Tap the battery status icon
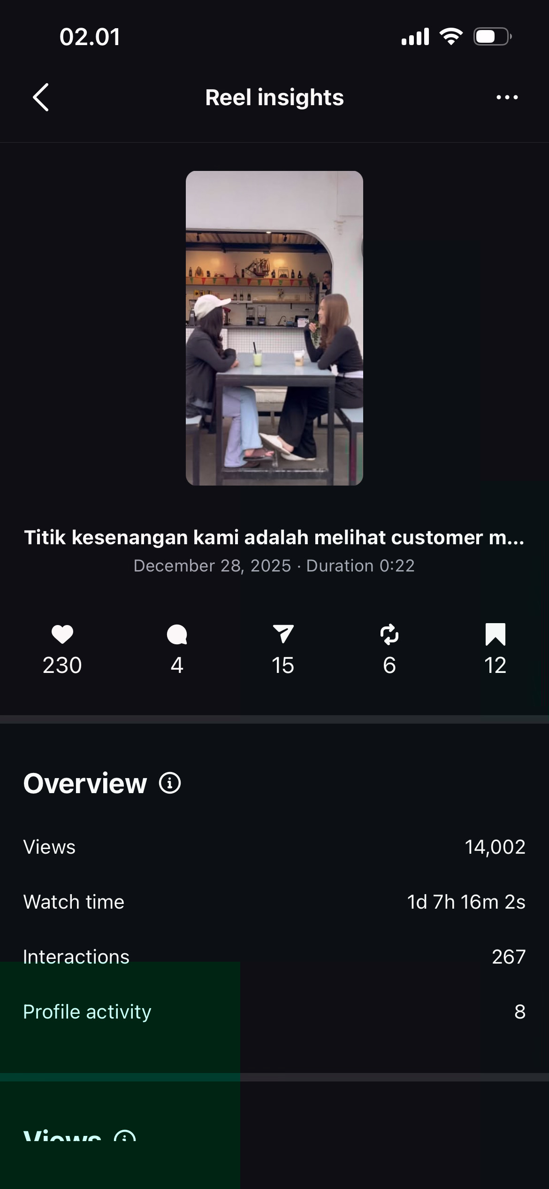549x1189 pixels. point(492,37)
